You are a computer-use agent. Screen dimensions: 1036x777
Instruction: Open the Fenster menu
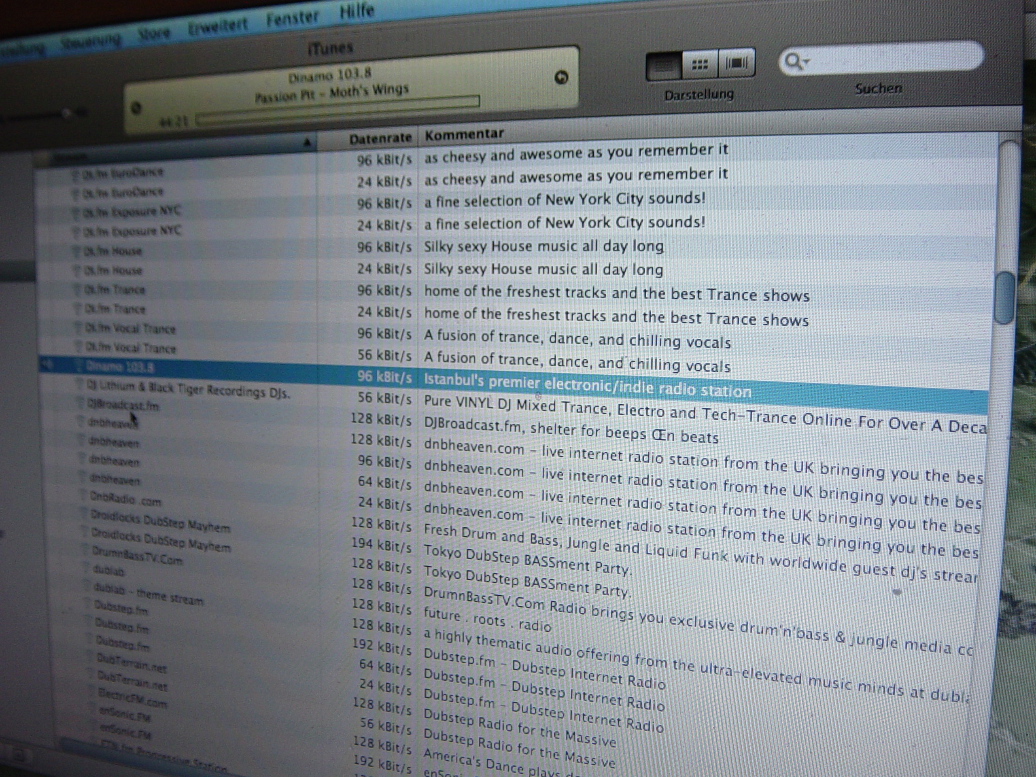pos(292,19)
